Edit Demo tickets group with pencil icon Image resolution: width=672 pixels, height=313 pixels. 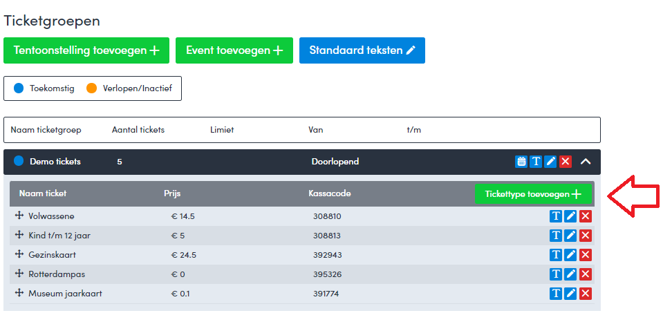(550, 162)
